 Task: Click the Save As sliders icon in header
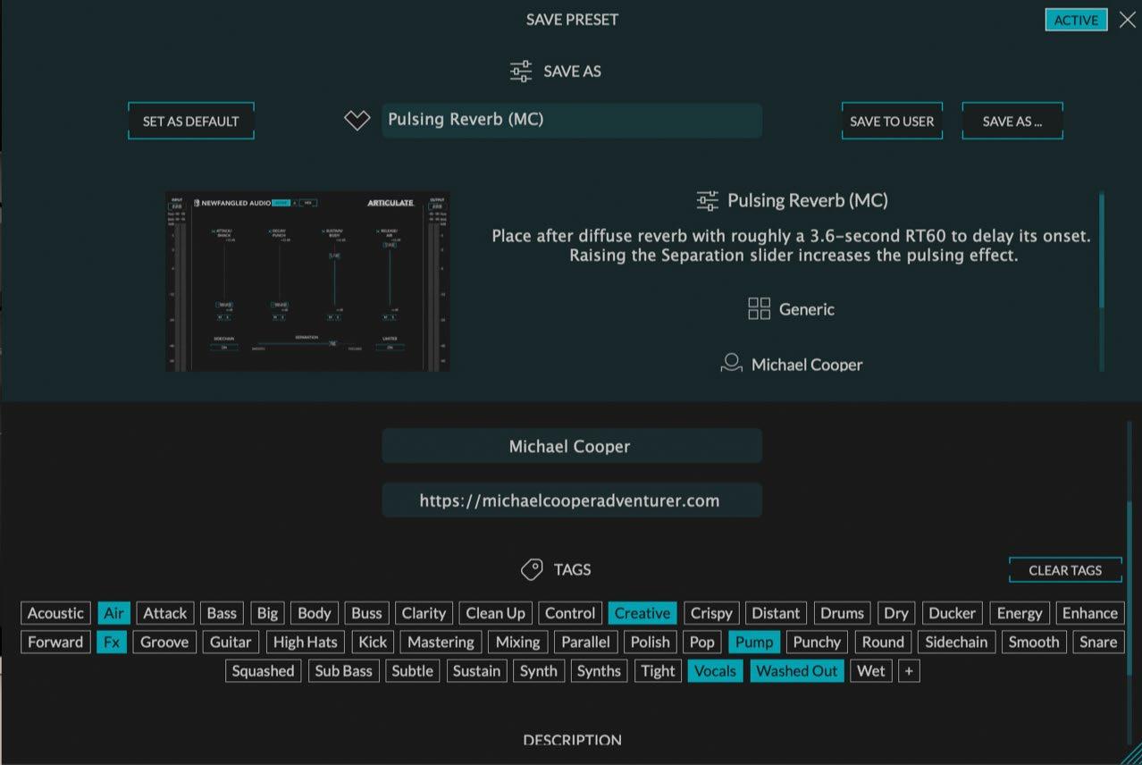(521, 71)
